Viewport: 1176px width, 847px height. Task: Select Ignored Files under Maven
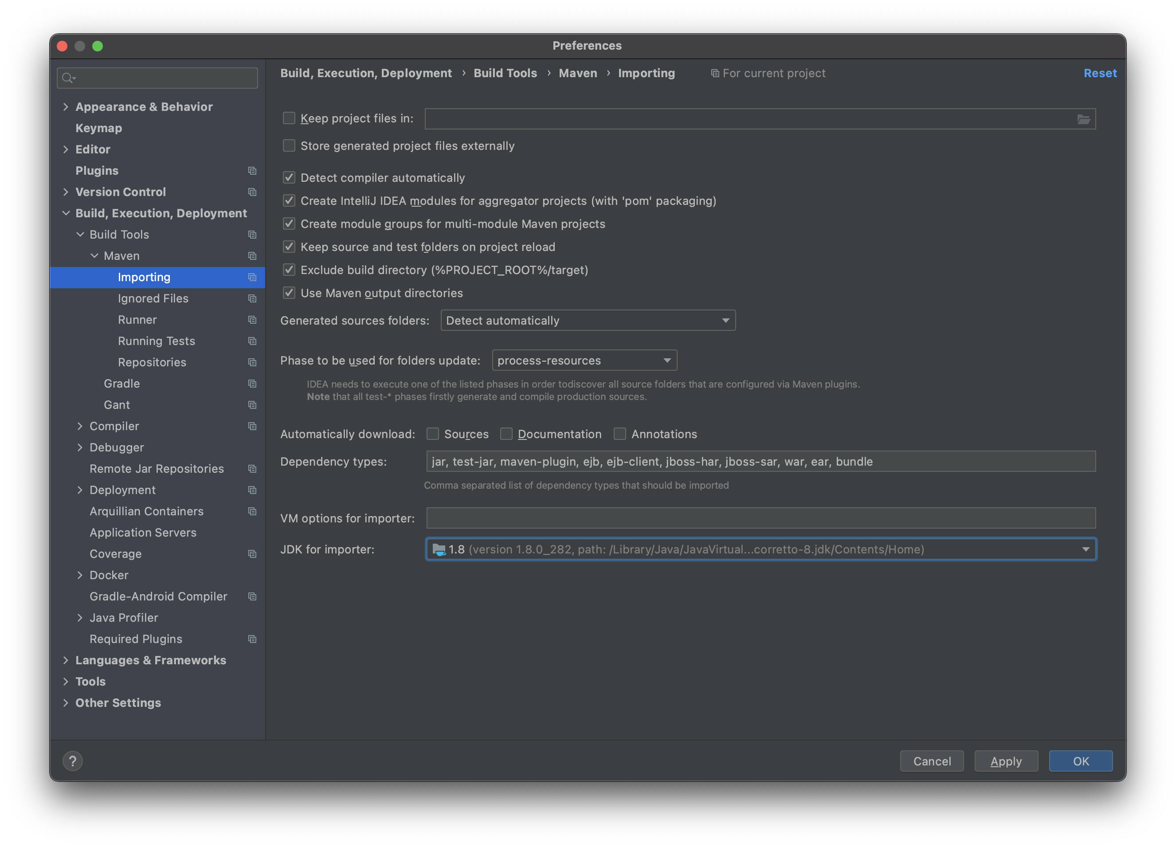(x=153, y=298)
